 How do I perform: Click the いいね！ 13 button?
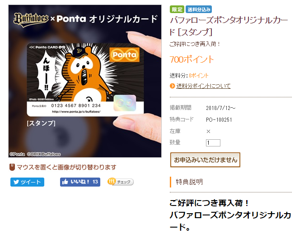80,182
